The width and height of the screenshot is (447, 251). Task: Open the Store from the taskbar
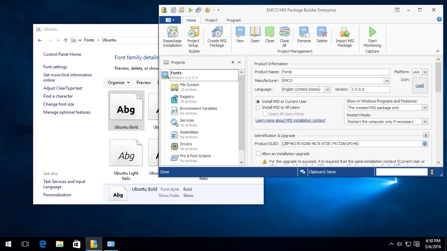[x=77, y=244]
